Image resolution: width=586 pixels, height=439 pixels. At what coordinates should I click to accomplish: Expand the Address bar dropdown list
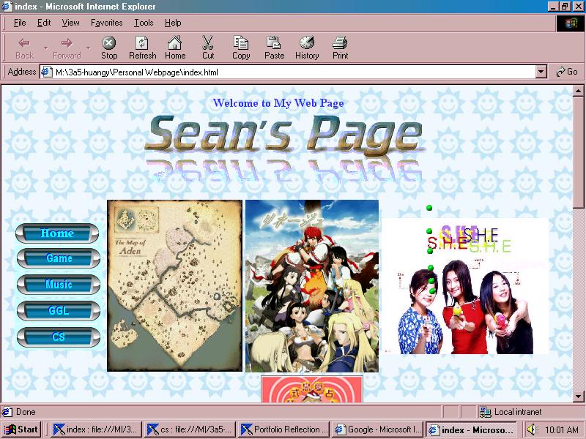541,72
